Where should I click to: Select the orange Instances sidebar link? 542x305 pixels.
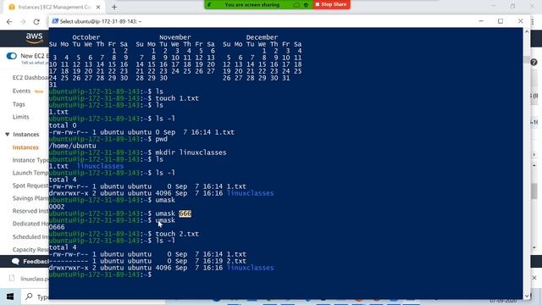pos(25,147)
